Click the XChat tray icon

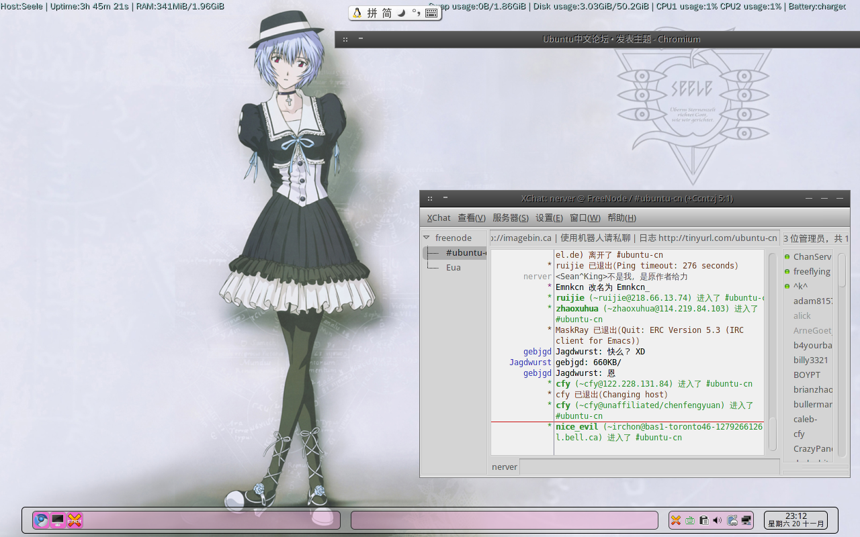point(676,520)
